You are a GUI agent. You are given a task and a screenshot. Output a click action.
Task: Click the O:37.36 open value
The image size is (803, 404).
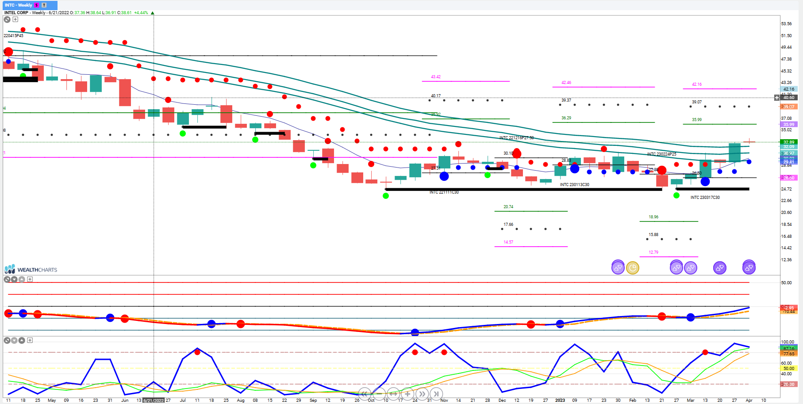tap(78, 13)
